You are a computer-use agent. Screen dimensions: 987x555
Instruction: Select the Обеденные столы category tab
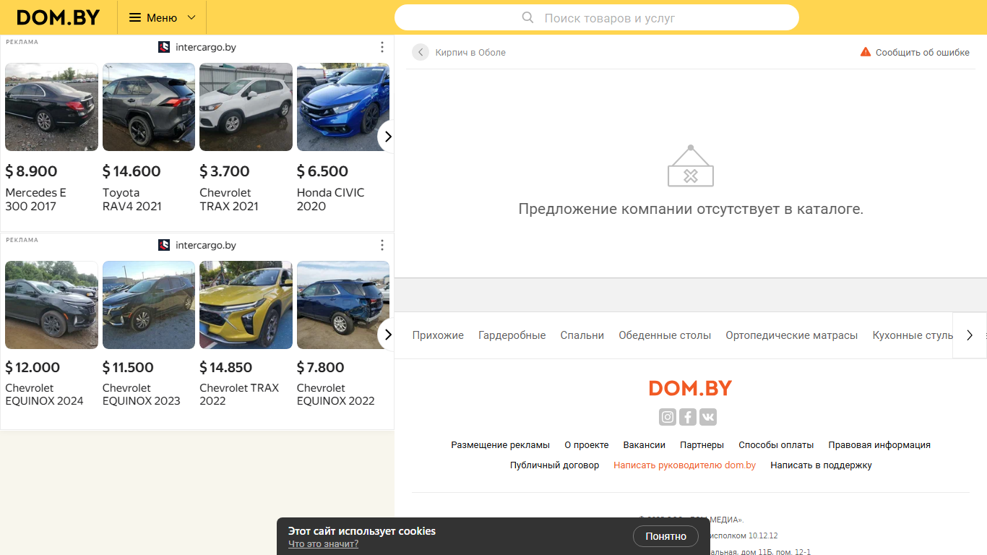pos(665,335)
